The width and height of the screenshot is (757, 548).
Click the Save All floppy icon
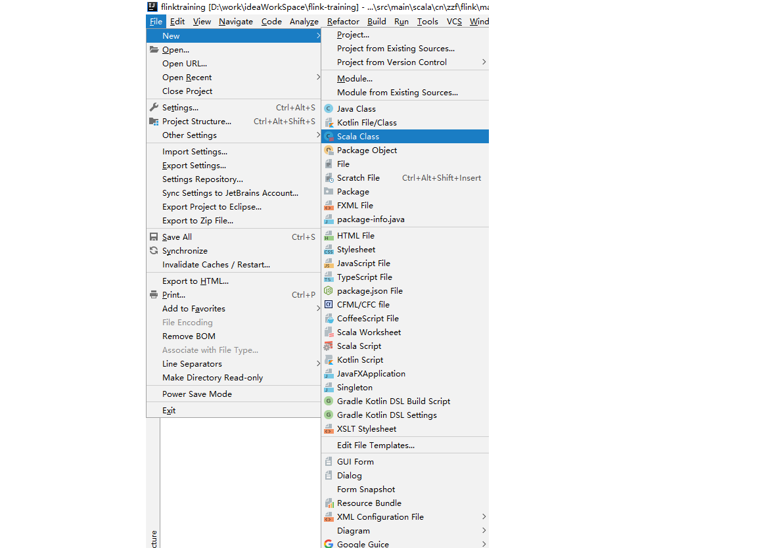click(154, 237)
